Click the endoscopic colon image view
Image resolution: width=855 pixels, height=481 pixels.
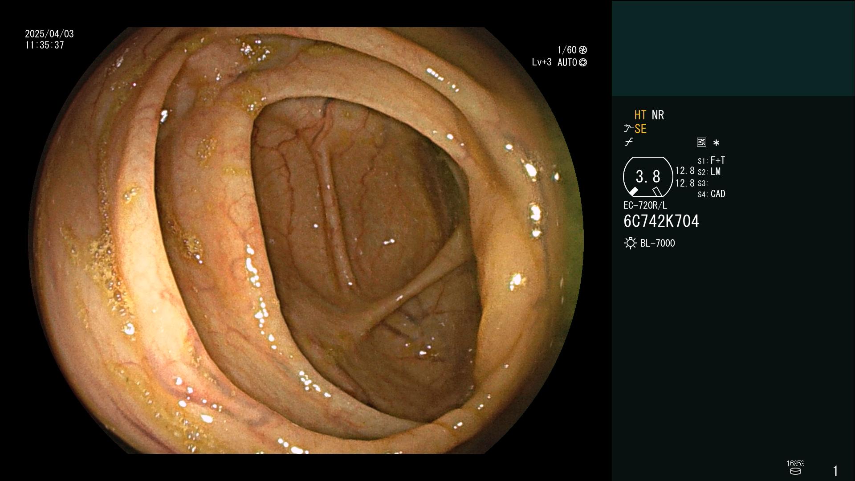(x=306, y=240)
